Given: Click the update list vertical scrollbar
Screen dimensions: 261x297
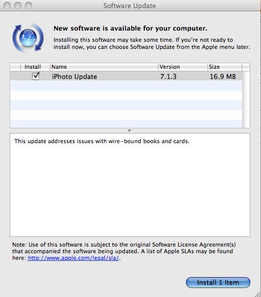Looking at the screenshot, I should (x=246, y=99).
